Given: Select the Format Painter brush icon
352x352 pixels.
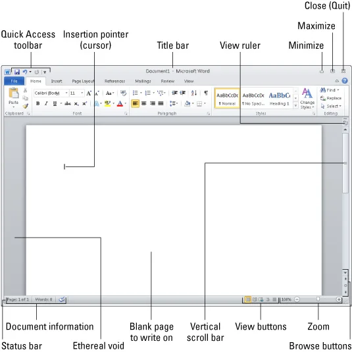Looking at the screenshot, I should [26, 106].
